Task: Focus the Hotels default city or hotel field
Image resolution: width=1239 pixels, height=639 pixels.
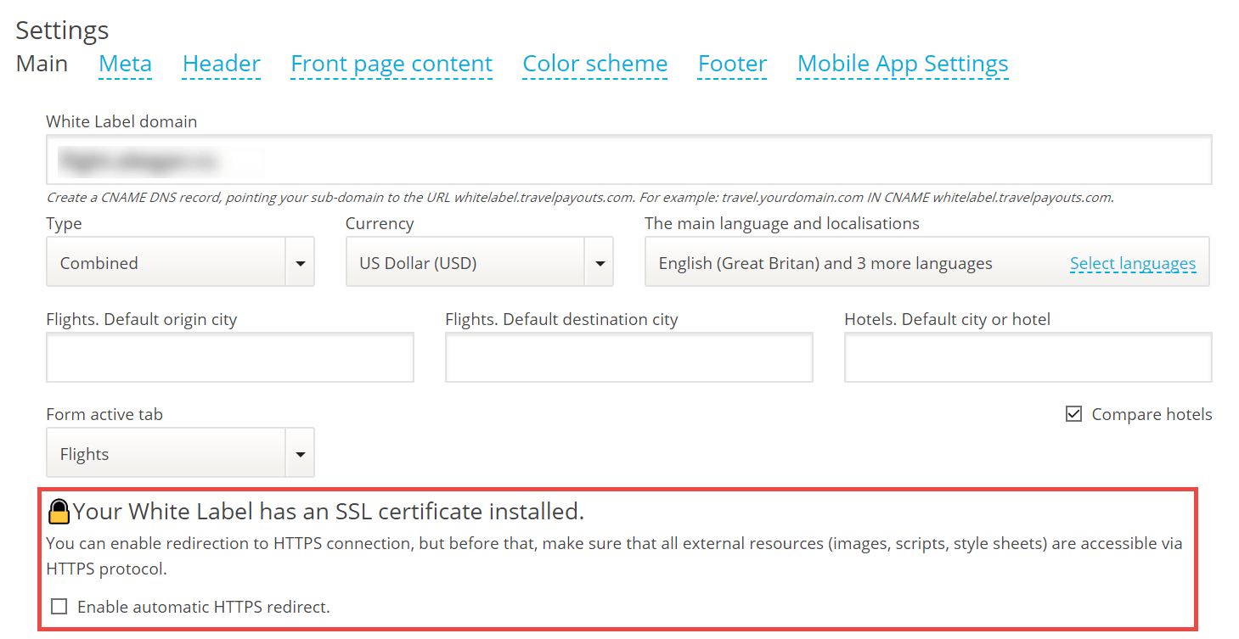Action: point(1028,357)
